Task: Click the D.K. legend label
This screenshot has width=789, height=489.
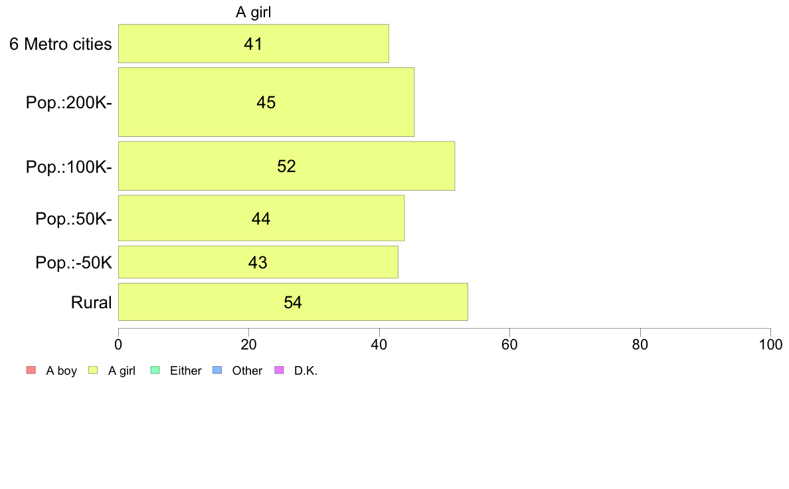Action: 306,371
